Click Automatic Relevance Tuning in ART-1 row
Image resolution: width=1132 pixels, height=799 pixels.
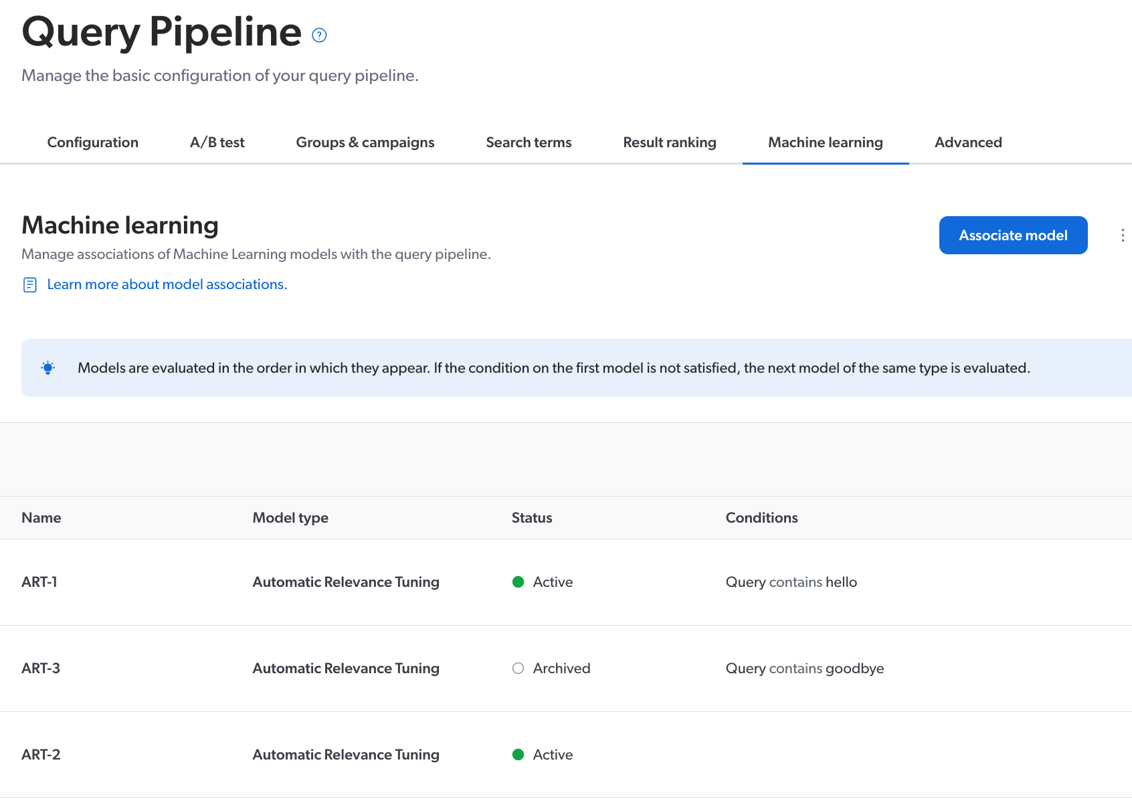point(346,582)
